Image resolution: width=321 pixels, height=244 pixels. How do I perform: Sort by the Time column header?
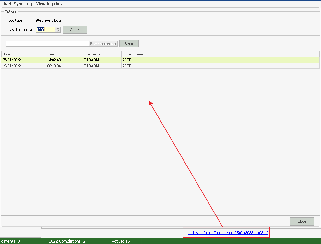[x=65, y=54]
